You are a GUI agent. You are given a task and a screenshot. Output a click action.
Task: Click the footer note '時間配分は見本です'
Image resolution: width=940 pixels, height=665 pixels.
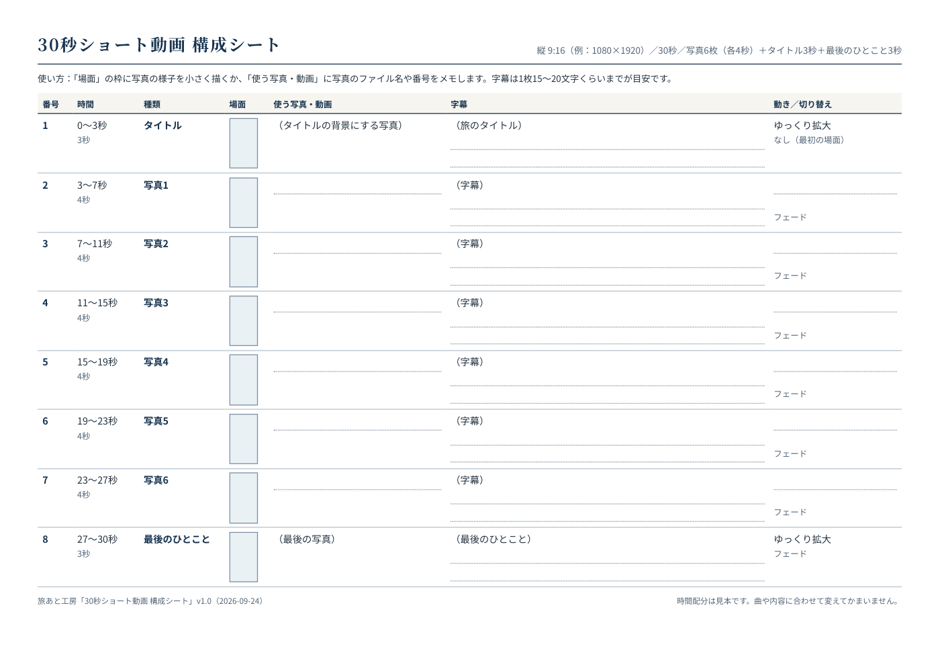[789, 601]
